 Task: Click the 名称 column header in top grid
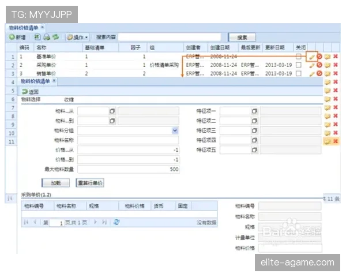[x=58, y=47]
